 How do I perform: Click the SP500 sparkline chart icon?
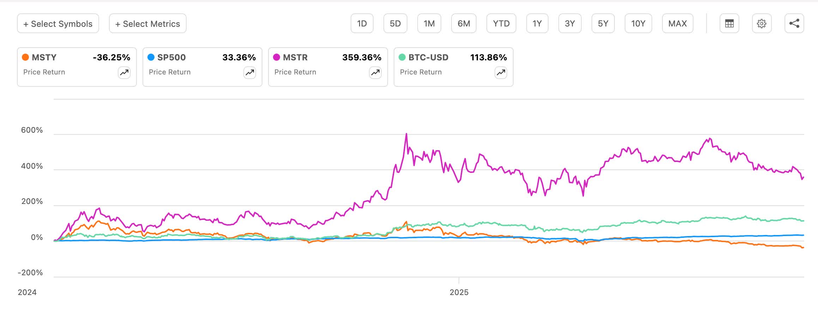coord(249,72)
